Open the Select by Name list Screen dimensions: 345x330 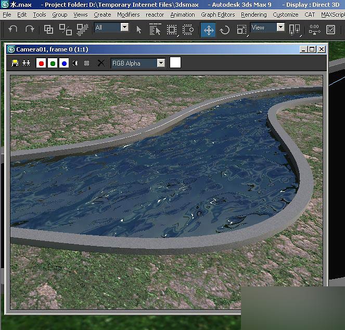coord(155,30)
